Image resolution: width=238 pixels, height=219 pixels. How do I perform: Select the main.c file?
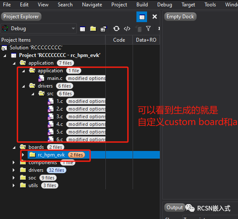click(55, 78)
